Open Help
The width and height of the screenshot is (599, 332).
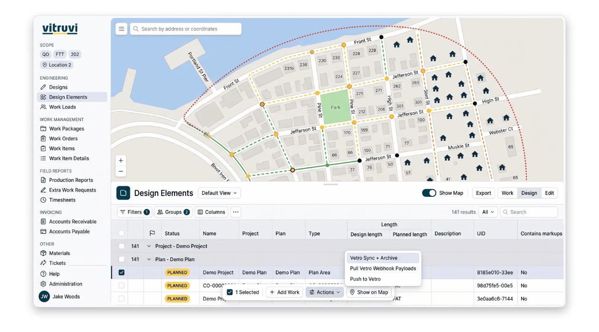54,274
